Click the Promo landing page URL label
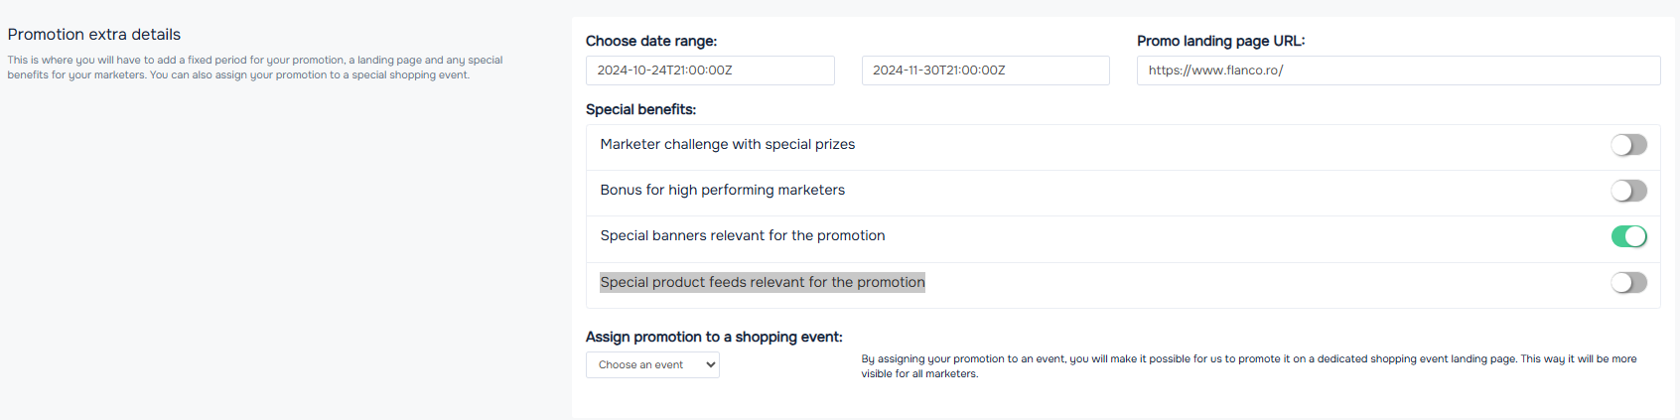Screen dimensions: 1680x420 tap(1221, 41)
